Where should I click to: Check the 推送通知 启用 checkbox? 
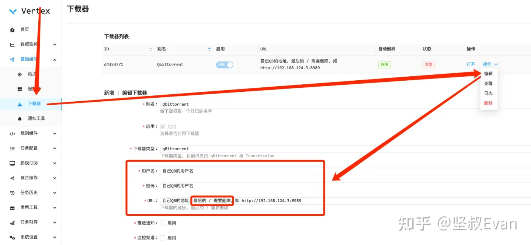point(163,223)
